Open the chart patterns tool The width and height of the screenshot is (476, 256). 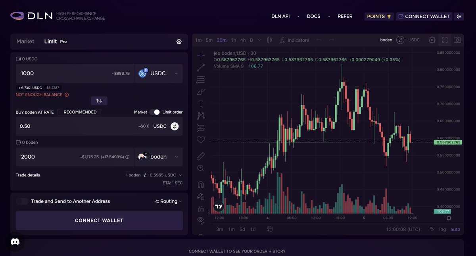tap(201, 116)
